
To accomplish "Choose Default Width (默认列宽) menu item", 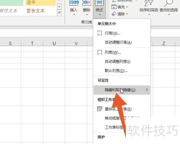I will (x=122, y=71).
